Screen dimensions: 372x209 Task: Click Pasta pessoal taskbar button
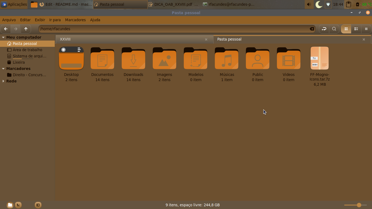click(120, 4)
